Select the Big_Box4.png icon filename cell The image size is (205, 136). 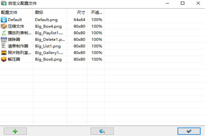48,26
